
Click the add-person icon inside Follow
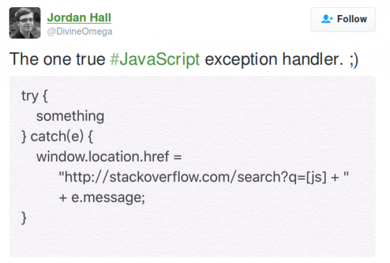pos(327,19)
